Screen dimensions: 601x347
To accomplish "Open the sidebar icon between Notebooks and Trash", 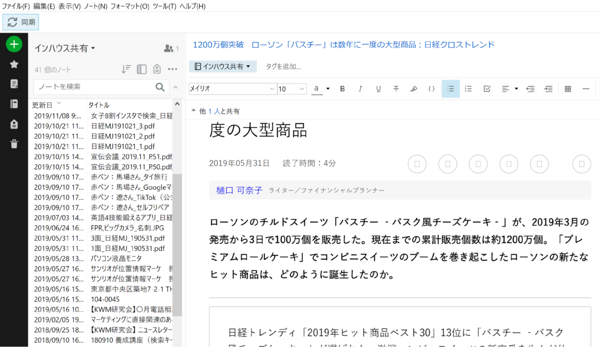I will pos(14,124).
